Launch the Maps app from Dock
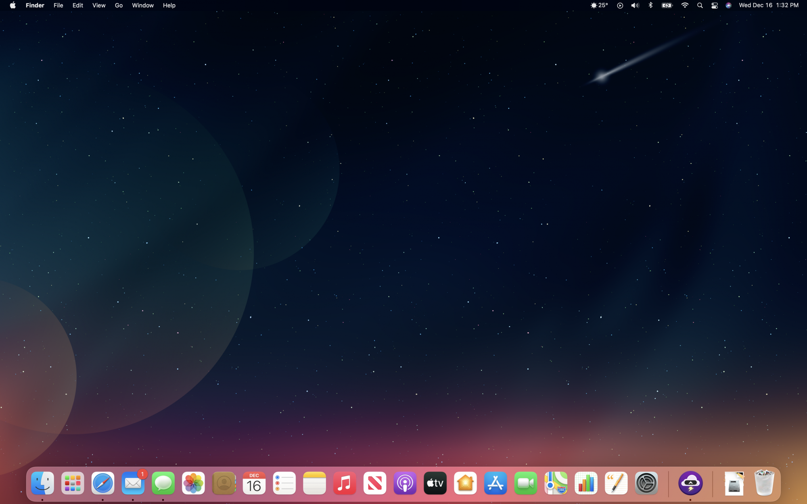Screen dimensions: 807x504 click(556, 483)
